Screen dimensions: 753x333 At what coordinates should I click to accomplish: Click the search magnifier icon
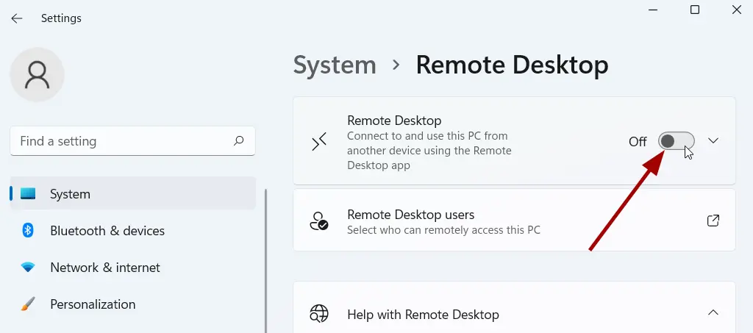pyautogui.click(x=239, y=141)
